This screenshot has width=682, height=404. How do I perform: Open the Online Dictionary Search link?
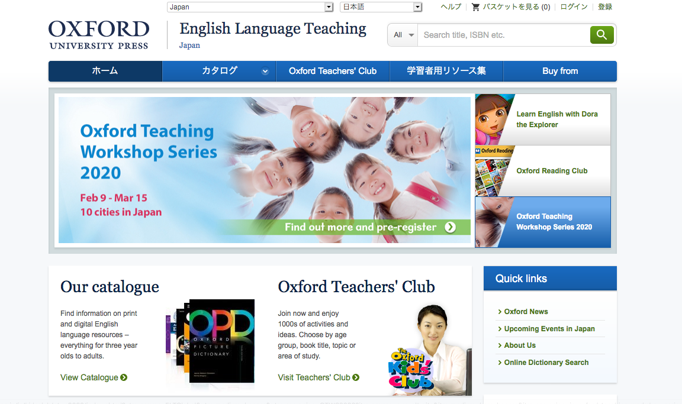pos(546,362)
